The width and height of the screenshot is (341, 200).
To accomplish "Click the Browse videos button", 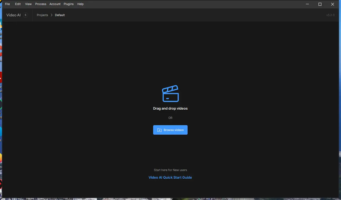I will 170,130.
